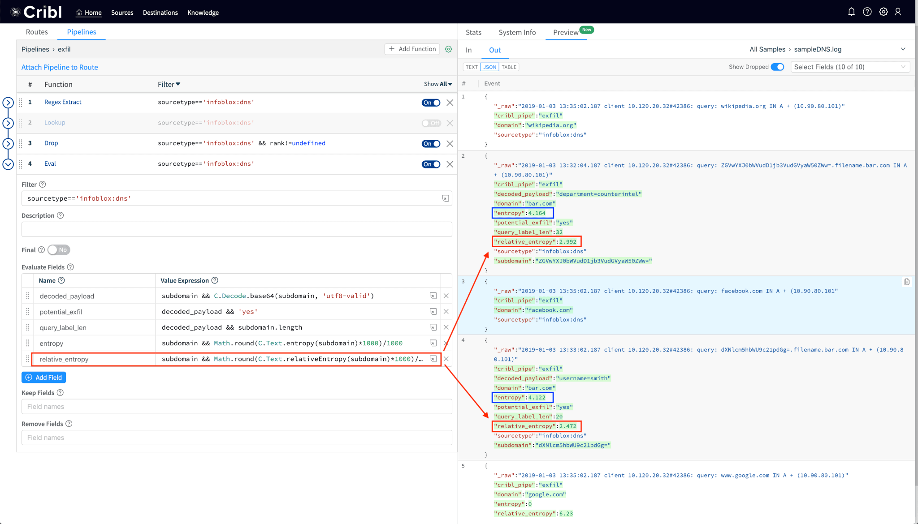Screen dimensions: 918x524
Task: Open the notifications bell icon
Action: 851,12
